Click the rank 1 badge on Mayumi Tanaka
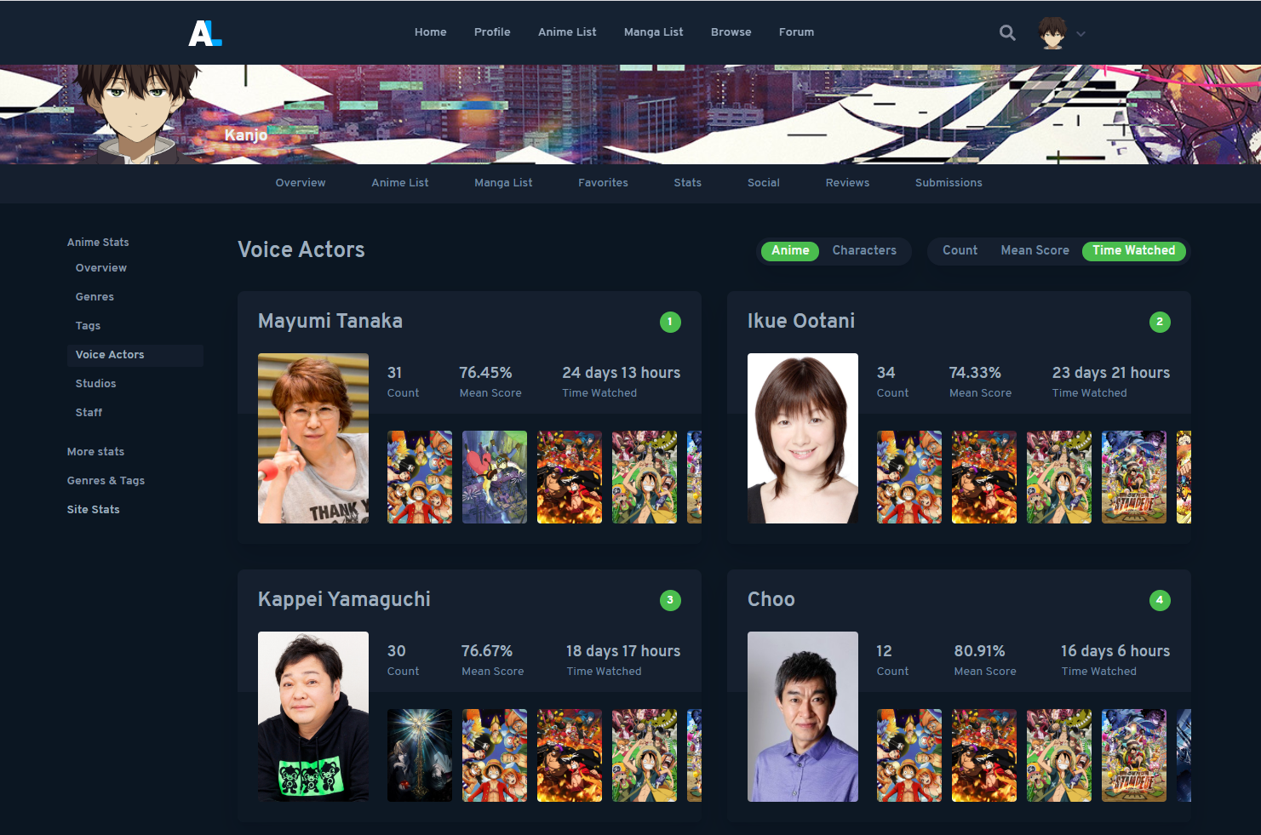This screenshot has height=835, width=1261. tap(670, 322)
